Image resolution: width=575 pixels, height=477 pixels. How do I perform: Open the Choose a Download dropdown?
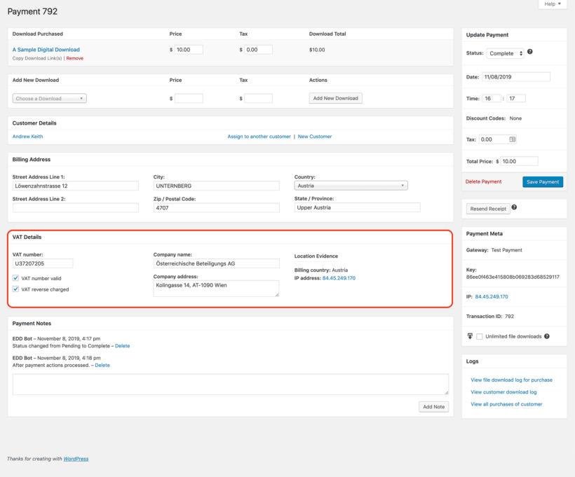pos(48,98)
